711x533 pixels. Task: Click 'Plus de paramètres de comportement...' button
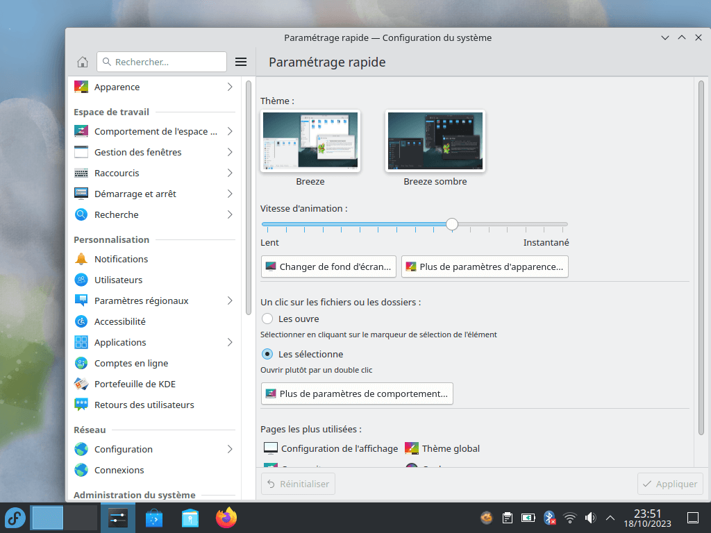tap(357, 394)
